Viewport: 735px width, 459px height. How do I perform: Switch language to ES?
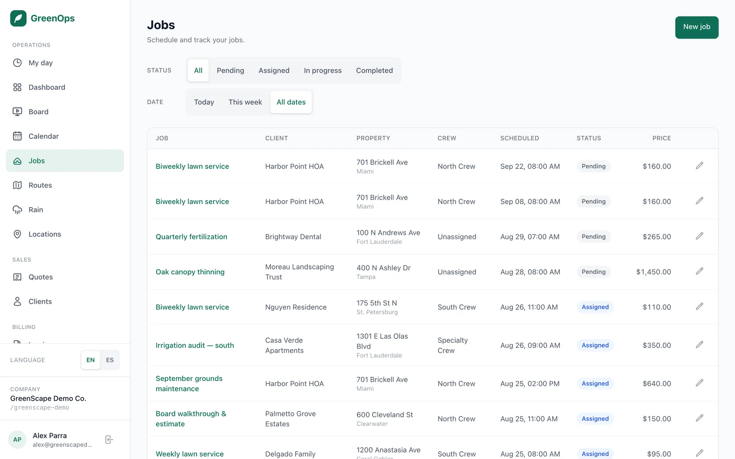click(x=110, y=360)
